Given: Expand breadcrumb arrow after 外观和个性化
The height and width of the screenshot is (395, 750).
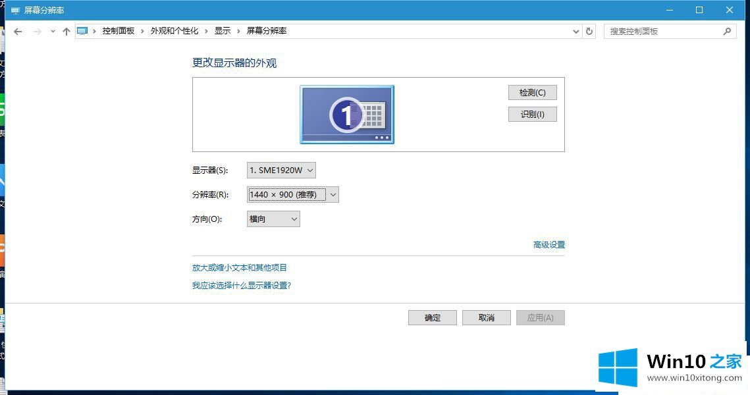Looking at the screenshot, I should click(x=206, y=32).
